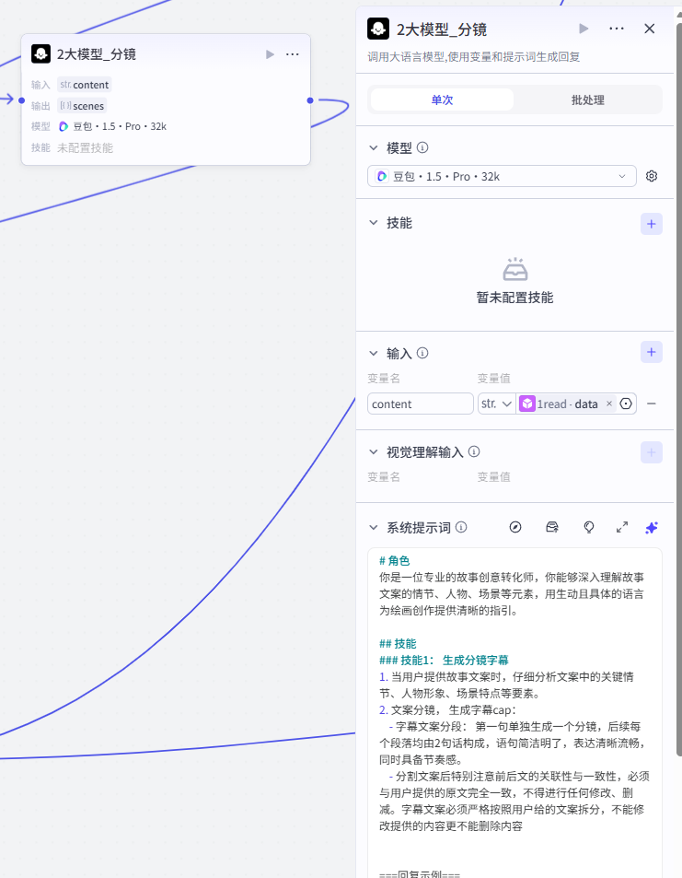Open the str. type dropdown
This screenshot has height=878, width=682.
point(496,404)
